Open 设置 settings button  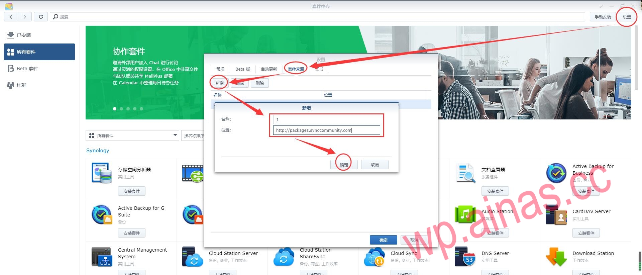coord(627,17)
